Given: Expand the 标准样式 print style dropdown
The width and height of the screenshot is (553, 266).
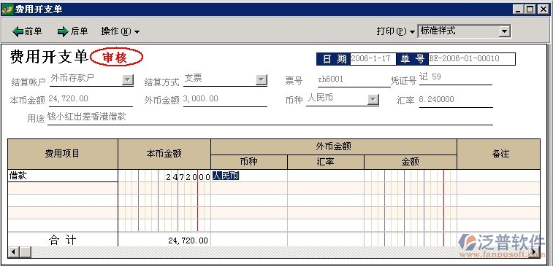Looking at the screenshot, I should 505,31.
